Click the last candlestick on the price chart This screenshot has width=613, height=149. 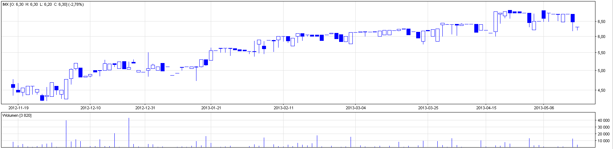coord(578,28)
